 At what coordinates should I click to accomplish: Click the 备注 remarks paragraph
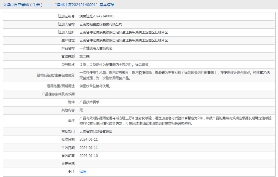(x=175, y=121)
